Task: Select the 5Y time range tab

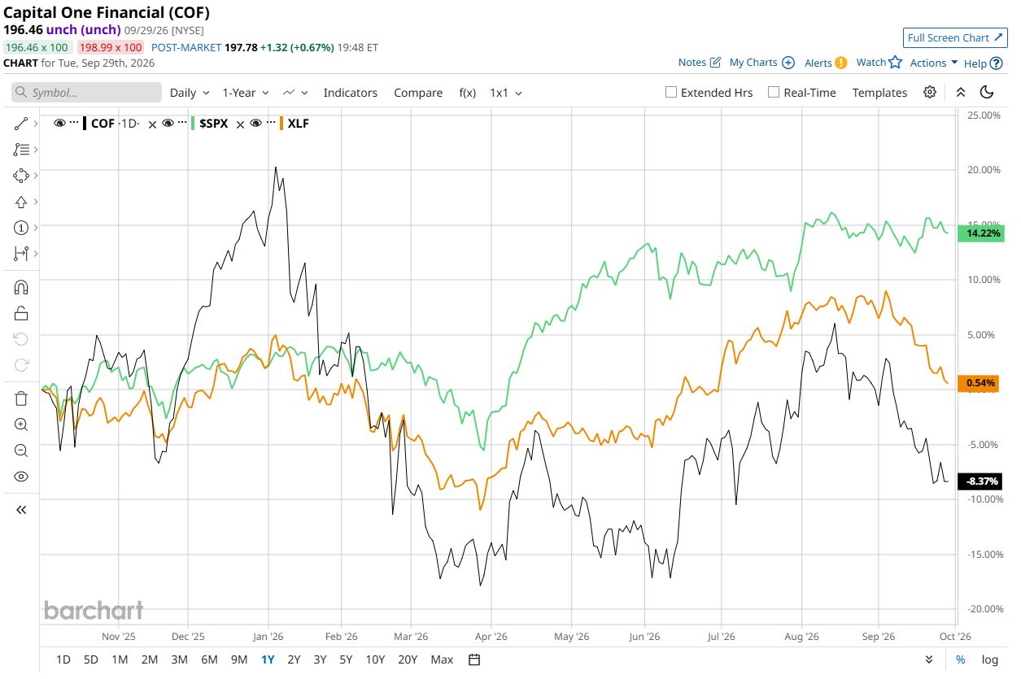Action: [346, 659]
